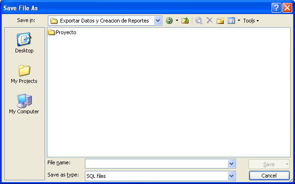Image resolution: width=295 pixels, height=184 pixels.
Task: Click the Search the Web icon
Action: click(x=199, y=21)
